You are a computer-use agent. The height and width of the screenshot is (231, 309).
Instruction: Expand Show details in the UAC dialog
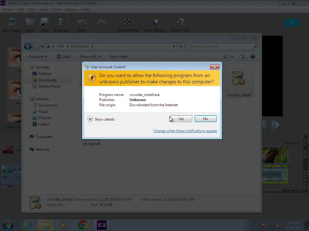pyautogui.click(x=101, y=119)
